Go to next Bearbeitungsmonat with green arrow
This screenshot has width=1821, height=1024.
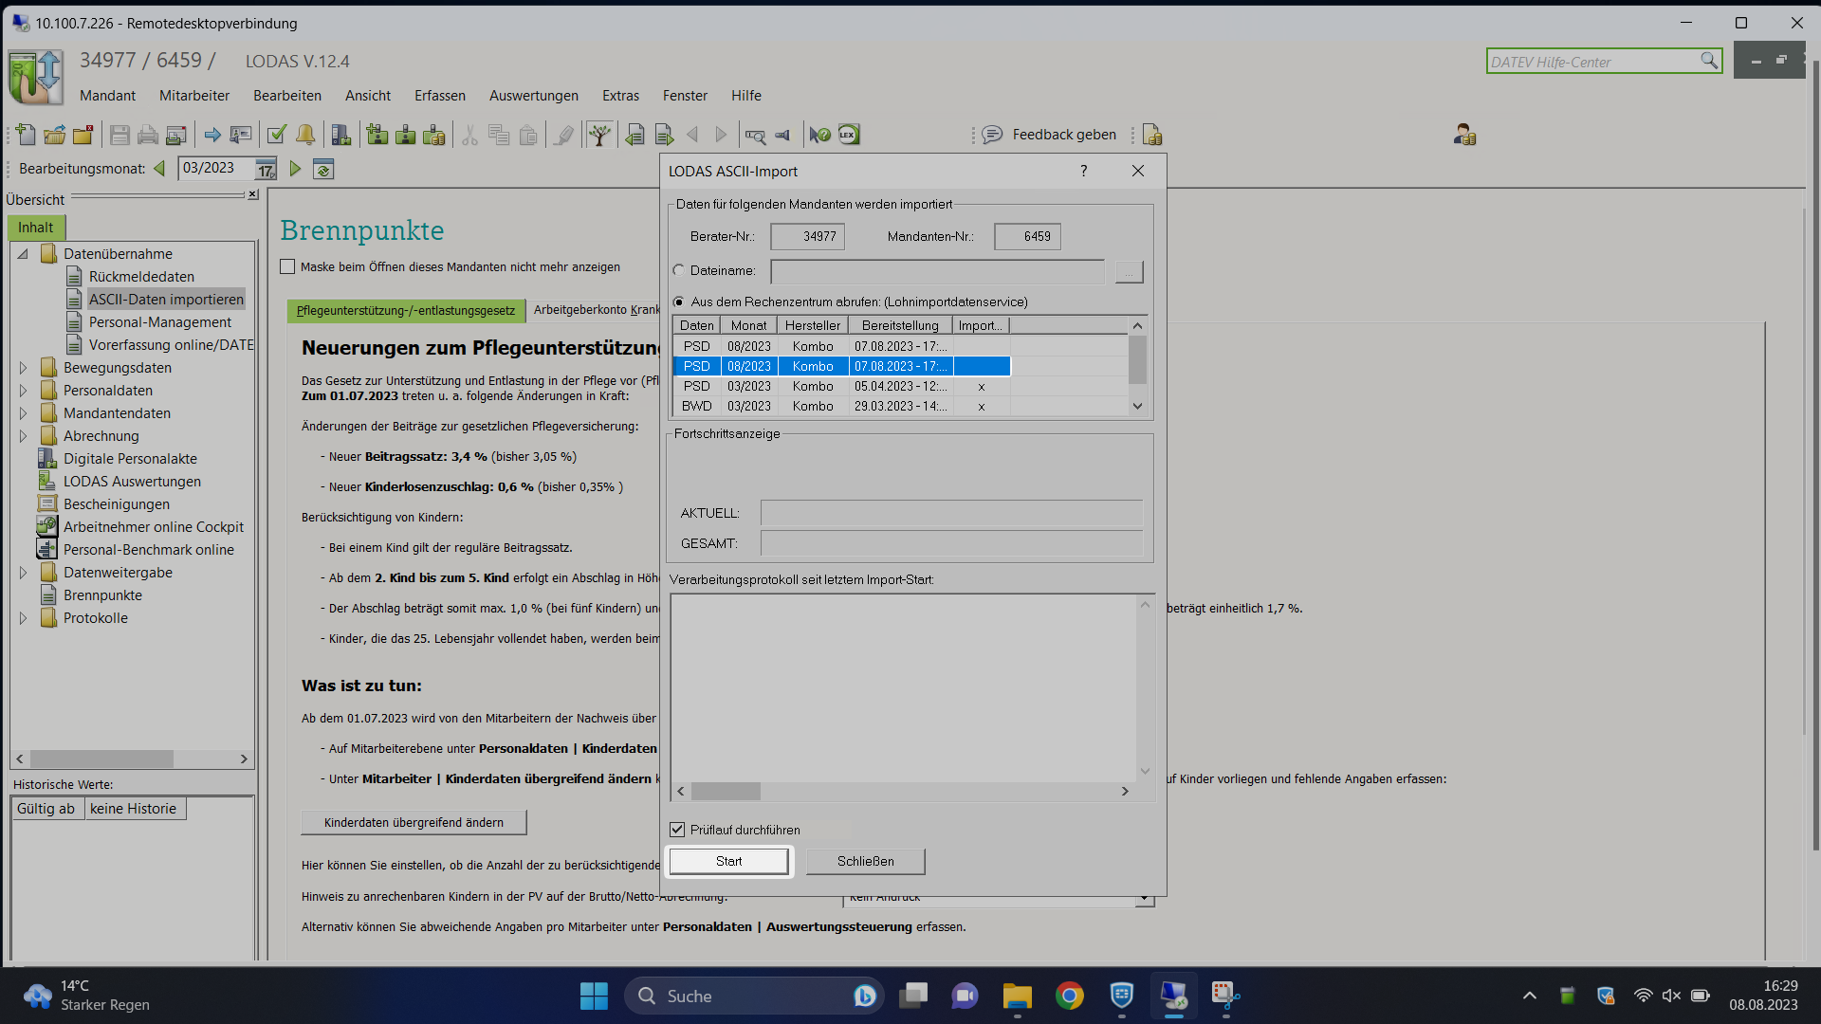pos(295,169)
